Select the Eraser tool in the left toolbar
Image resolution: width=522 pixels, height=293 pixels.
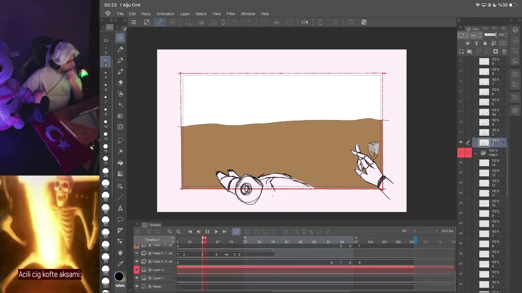pos(120,83)
